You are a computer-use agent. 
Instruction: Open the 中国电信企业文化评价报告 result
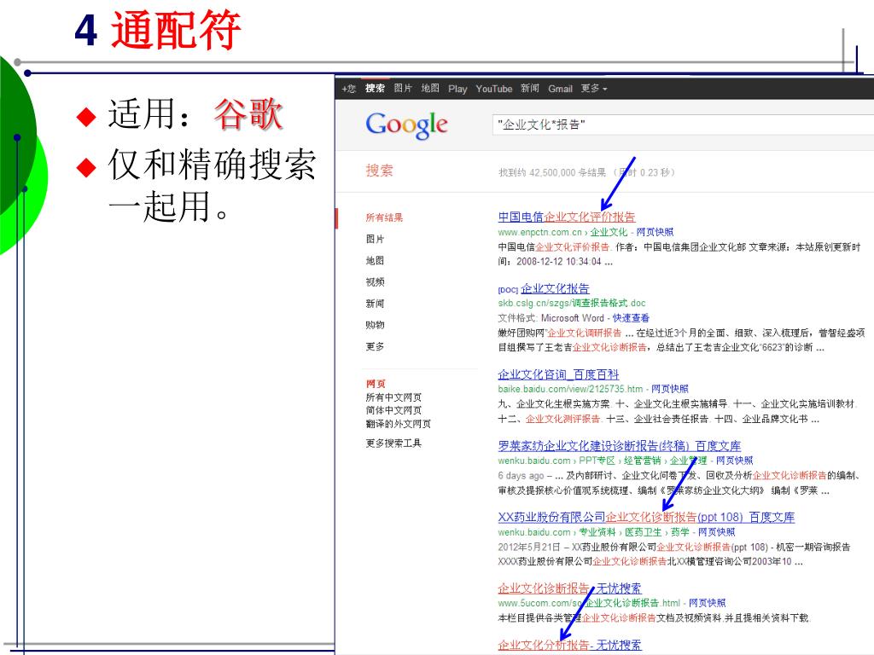567,217
